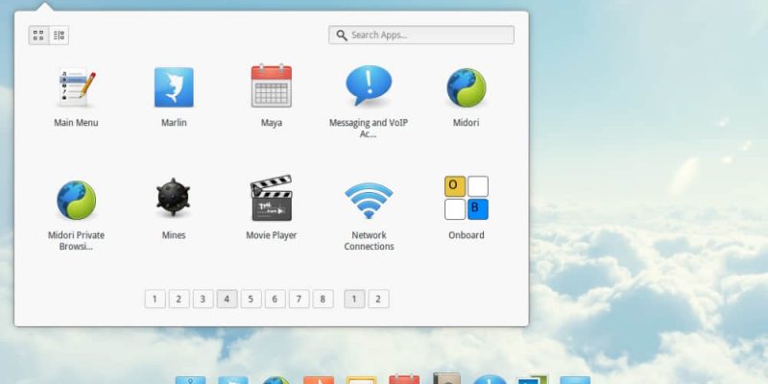
Task: Open the Movie Player app
Action: pos(272,198)
